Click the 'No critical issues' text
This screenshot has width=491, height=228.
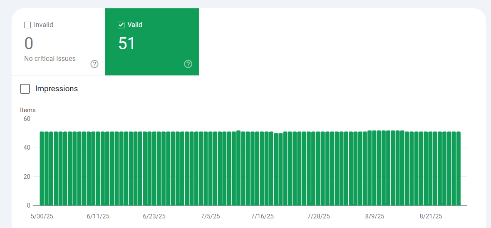[x=50, y=59]
